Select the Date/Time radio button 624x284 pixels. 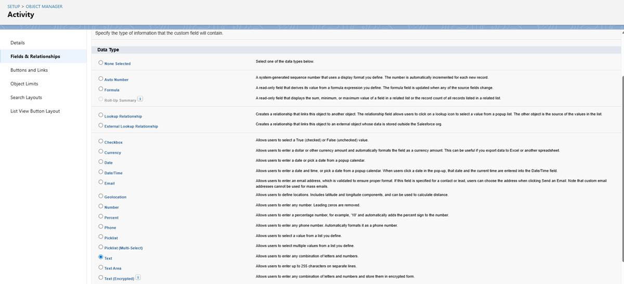tap(101, 172)
